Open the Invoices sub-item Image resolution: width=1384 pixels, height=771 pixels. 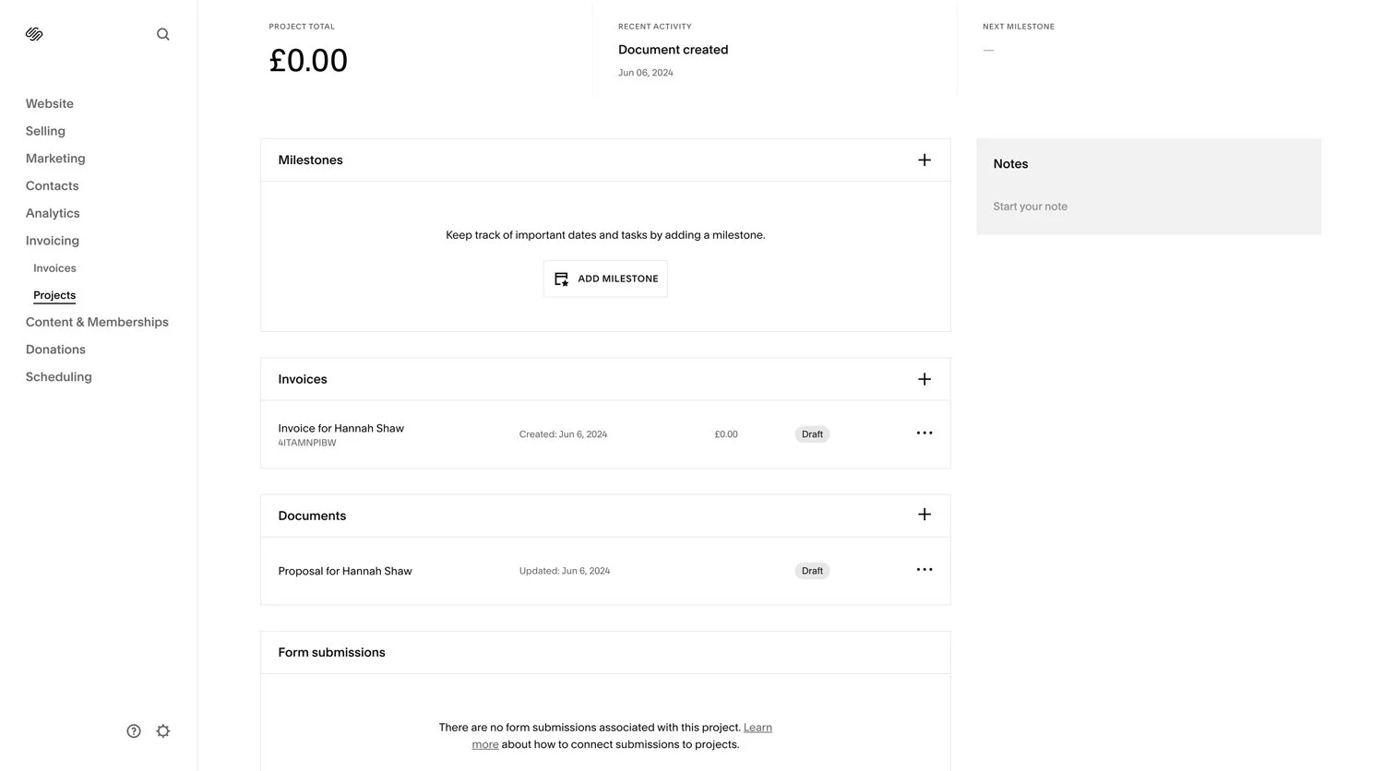coord(54,268)
